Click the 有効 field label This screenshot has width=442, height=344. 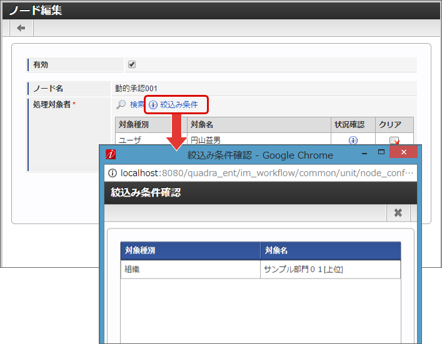pyautogui.click(x=41, y=64)
